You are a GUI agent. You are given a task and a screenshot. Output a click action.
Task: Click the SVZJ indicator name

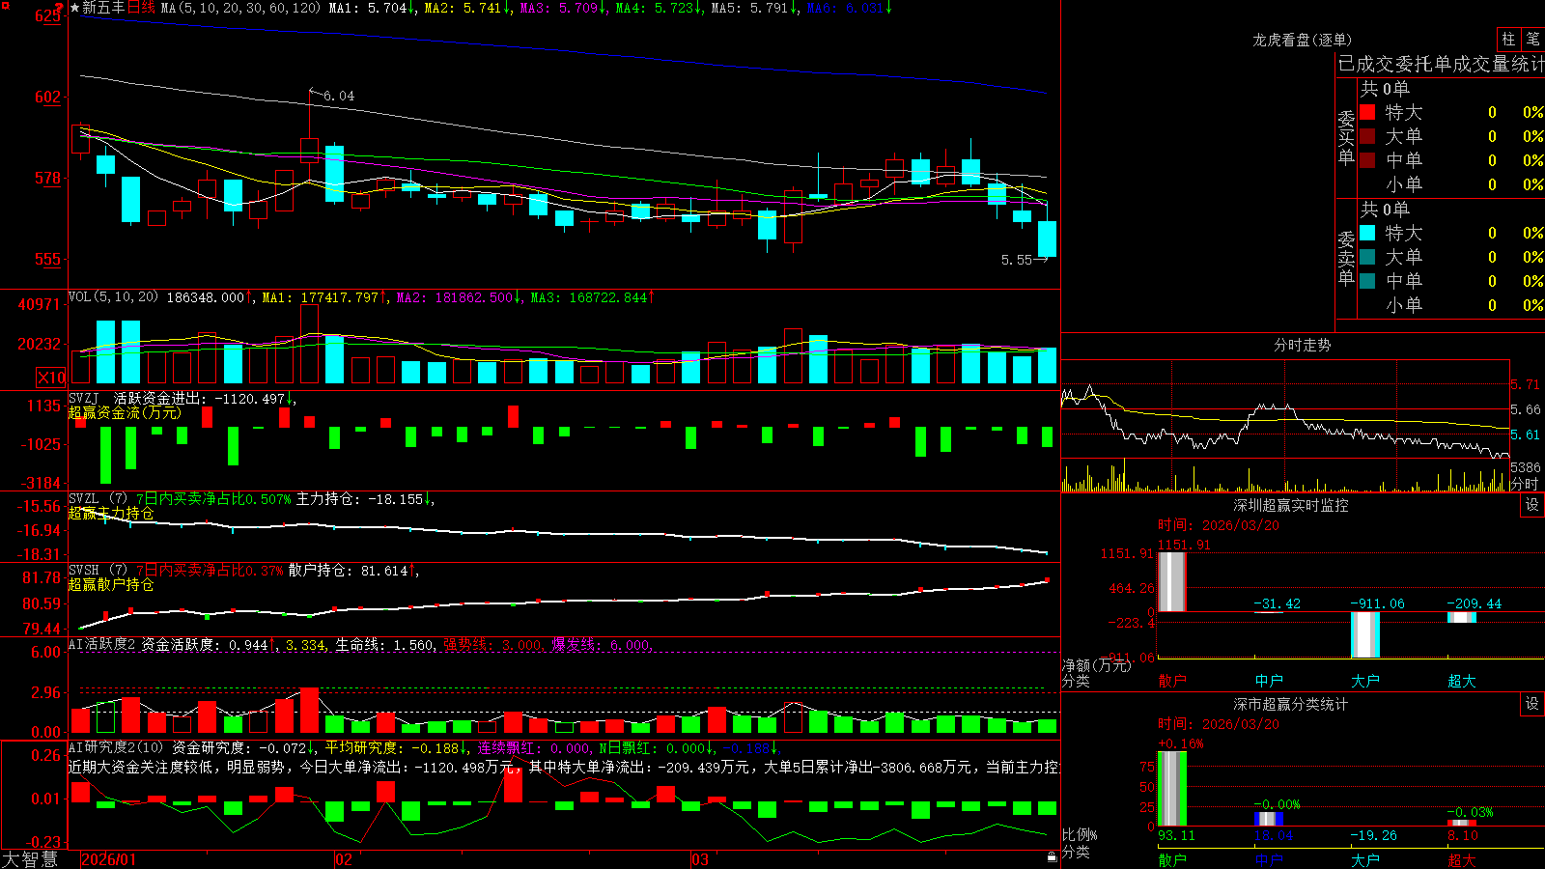84,398
